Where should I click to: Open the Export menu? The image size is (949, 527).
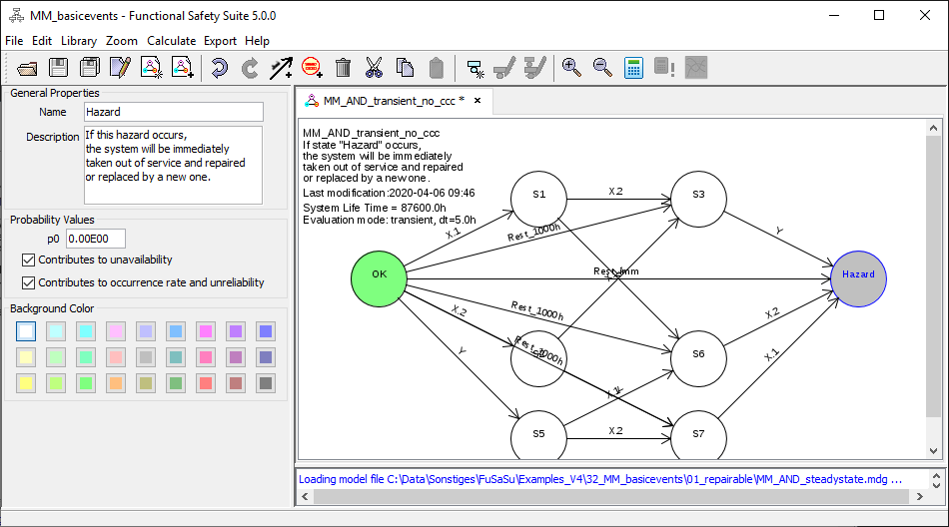[x=220, y=41]
